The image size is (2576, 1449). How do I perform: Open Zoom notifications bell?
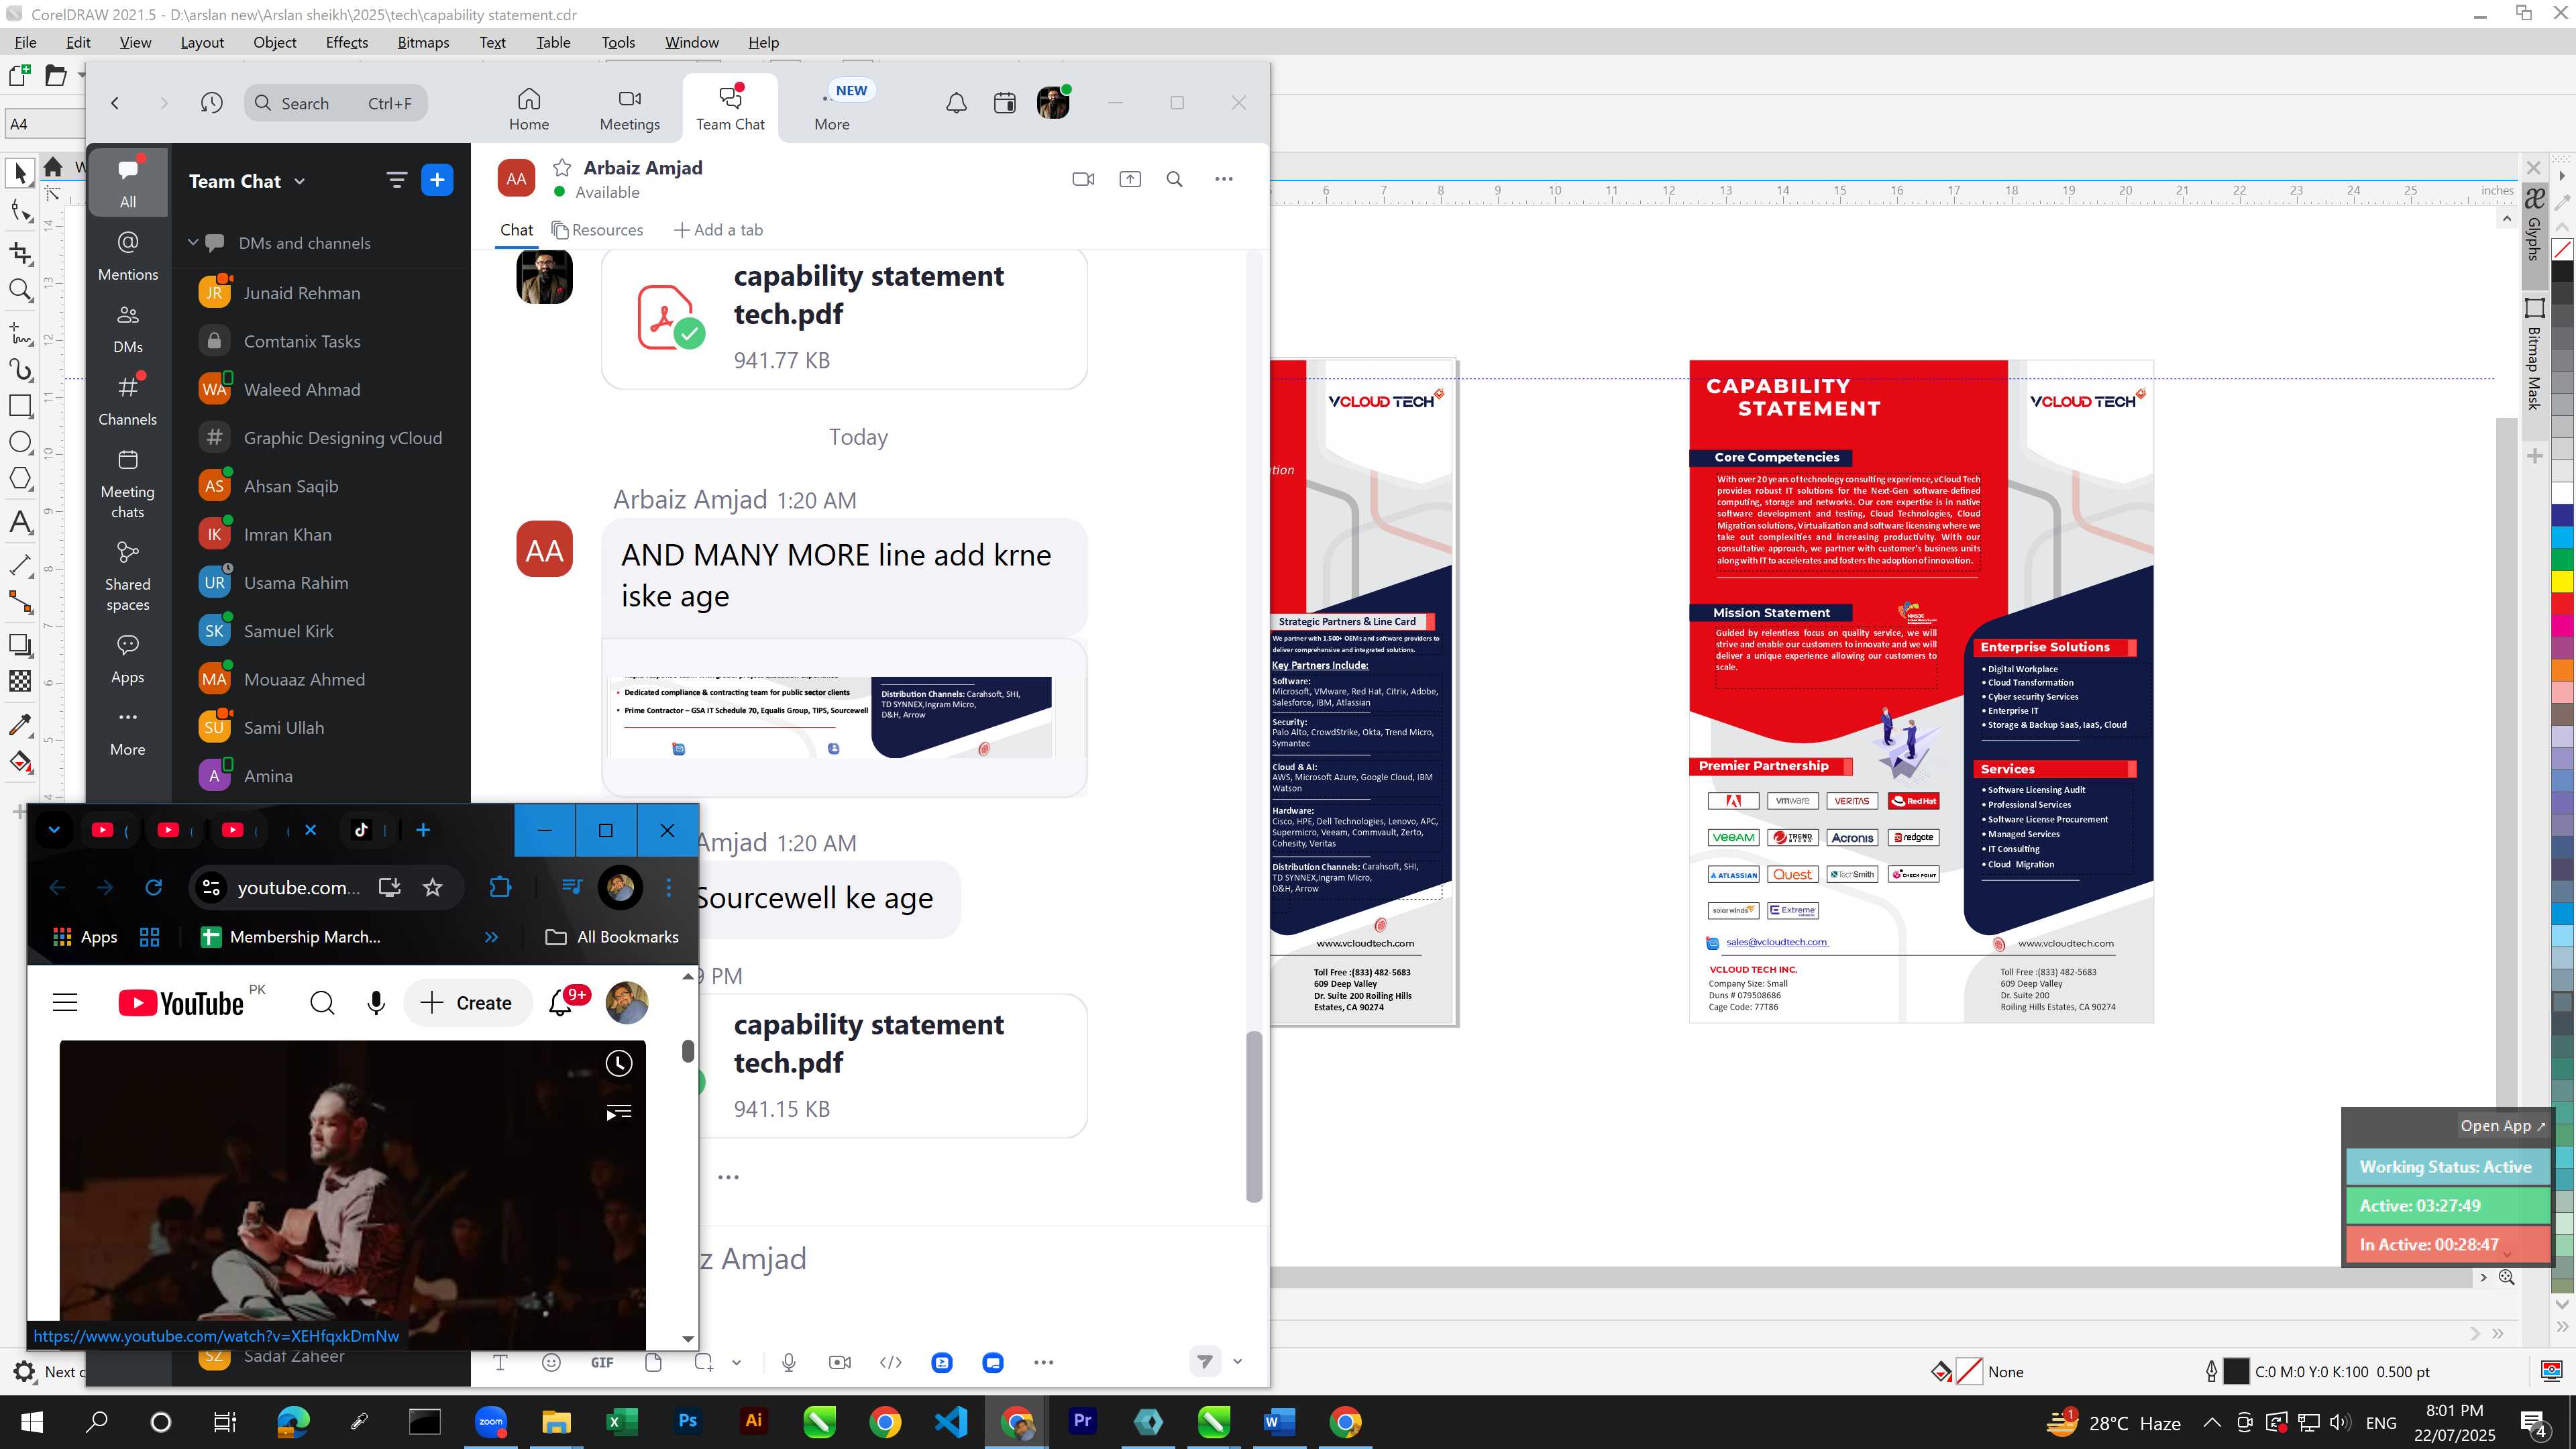pyautogui.click(x=956, y=103)
